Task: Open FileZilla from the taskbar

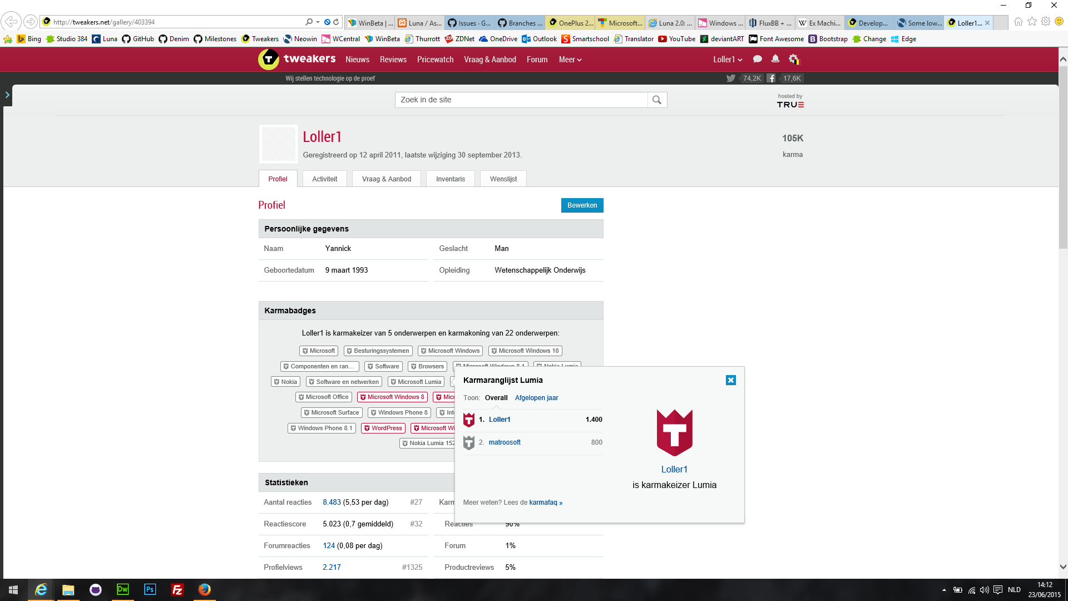Action: (177, 590)
